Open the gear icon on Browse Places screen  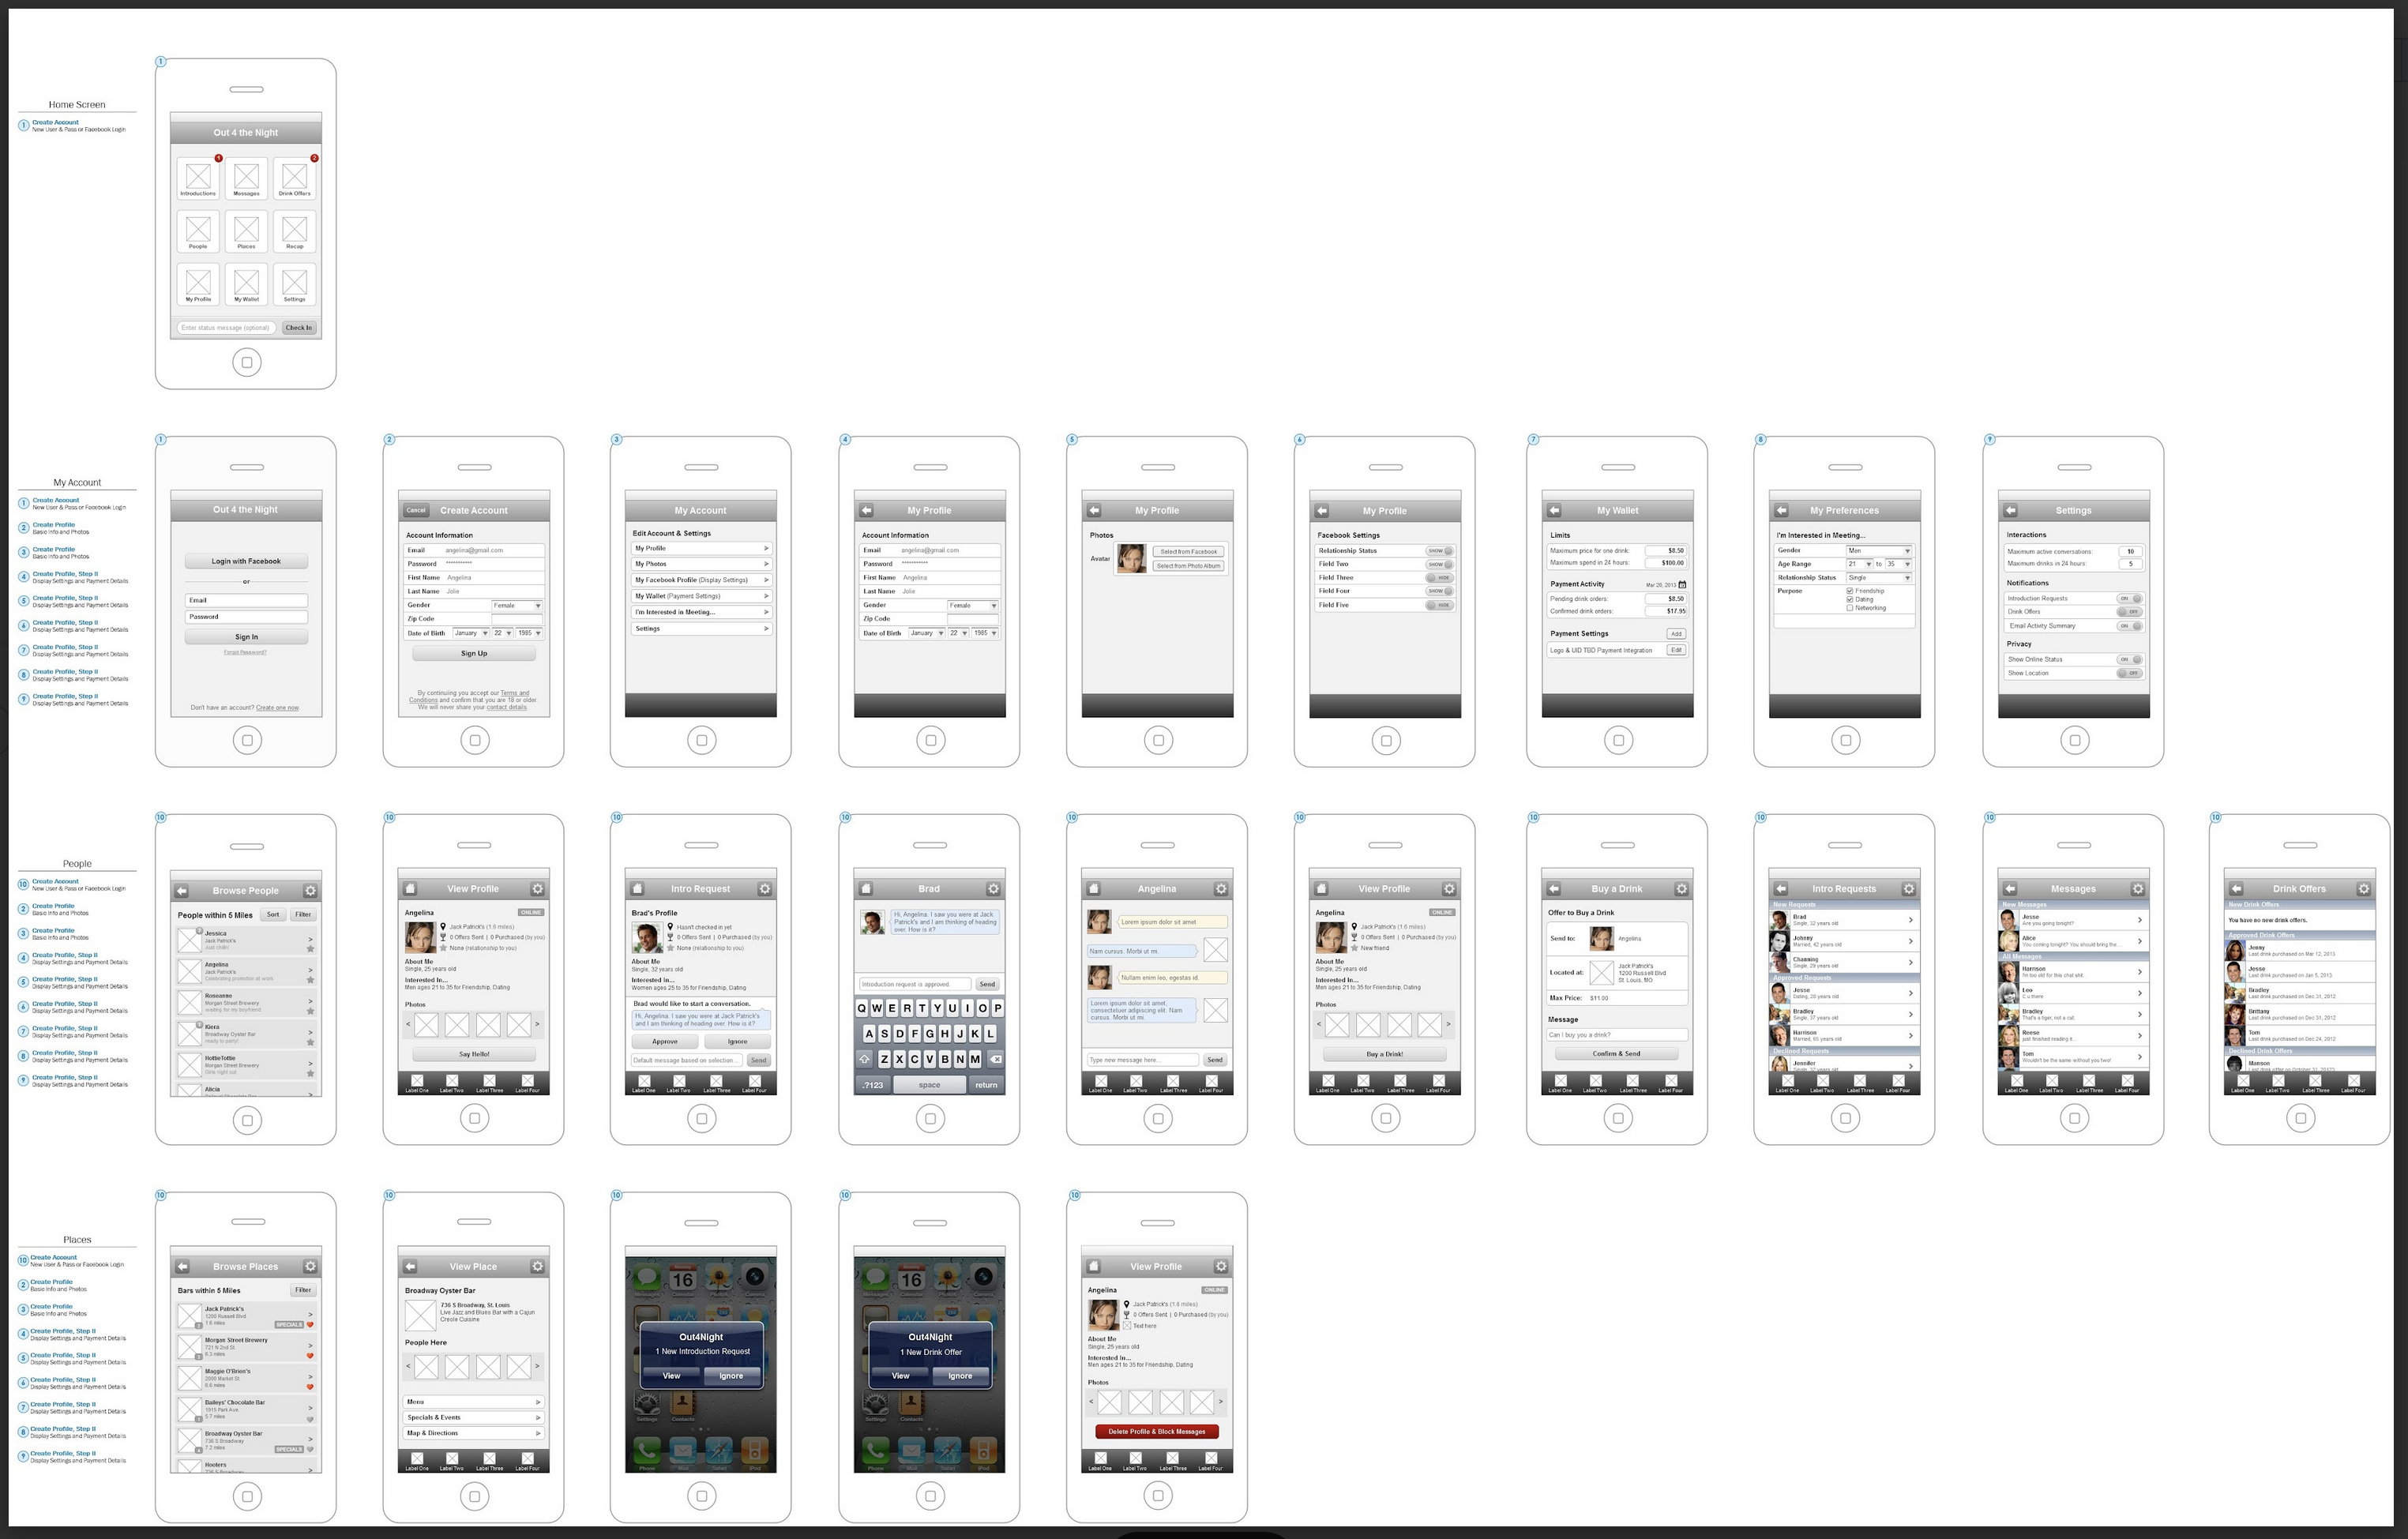click(310, 1266)
